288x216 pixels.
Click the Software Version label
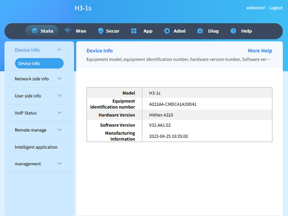pyautogui.click(x=118, y=125)
